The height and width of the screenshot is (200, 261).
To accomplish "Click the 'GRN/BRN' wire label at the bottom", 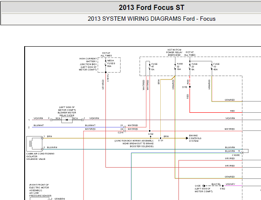I will click(x=60, y=199).
